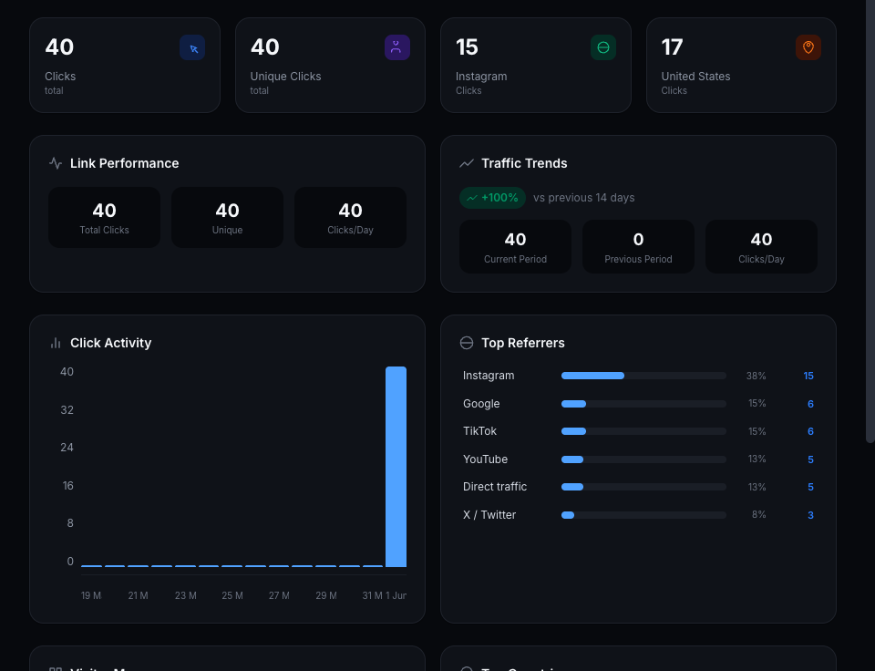The width and height of the screenshot is (875, 671).
Task: Click the 'vs previous 14 days' text
Action: [583, 198]
